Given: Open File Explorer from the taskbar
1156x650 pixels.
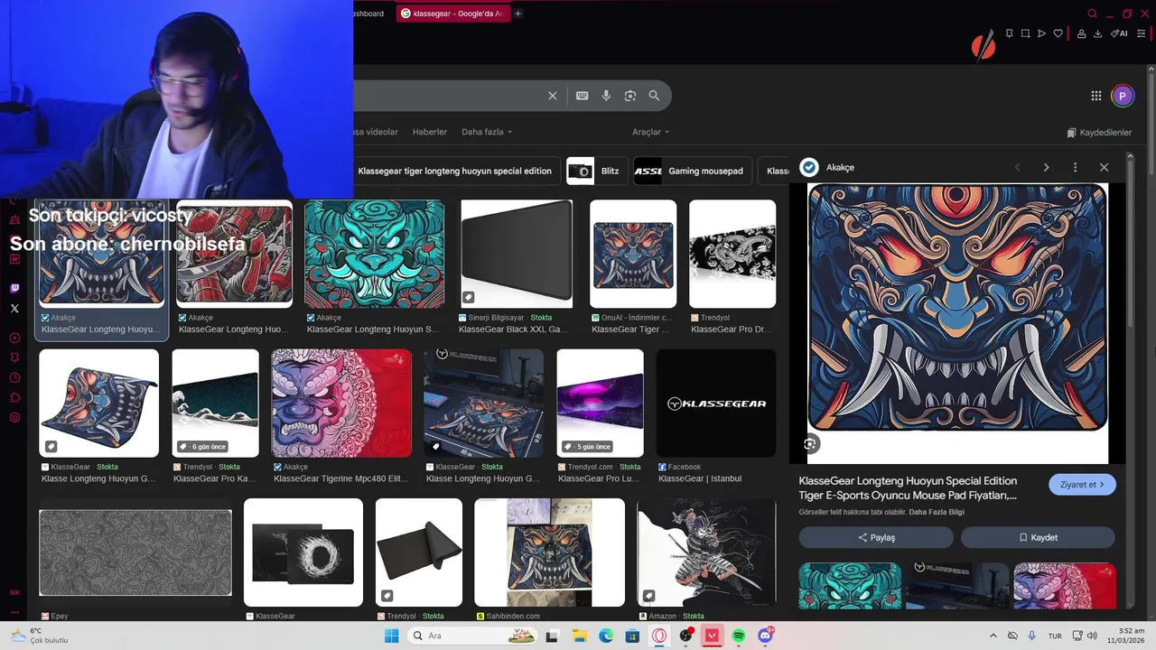Looking at the screenshot, I should 579,636.
